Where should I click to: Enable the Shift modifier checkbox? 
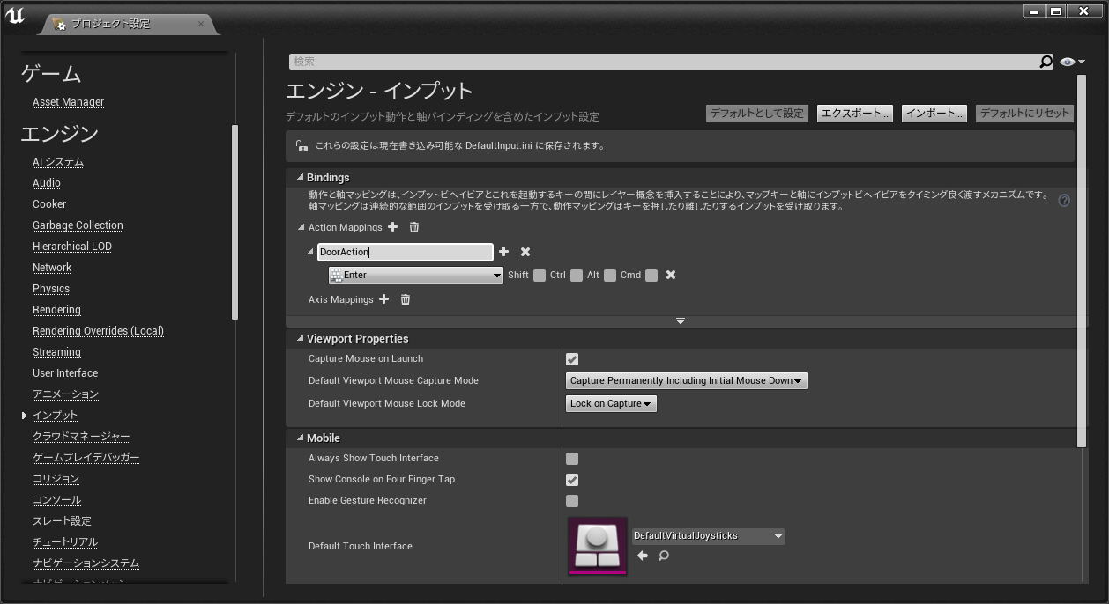(540, 276)
